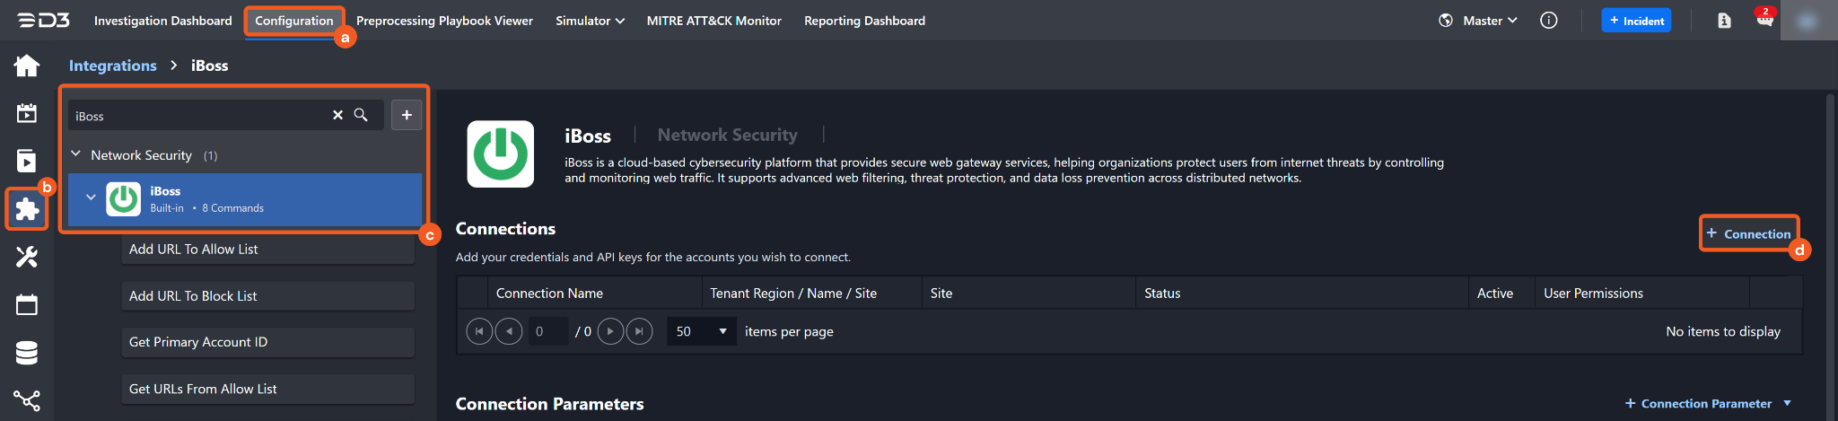Select the Add URL To Block List command
1838x421 pixels.
(x=267, y=296)
